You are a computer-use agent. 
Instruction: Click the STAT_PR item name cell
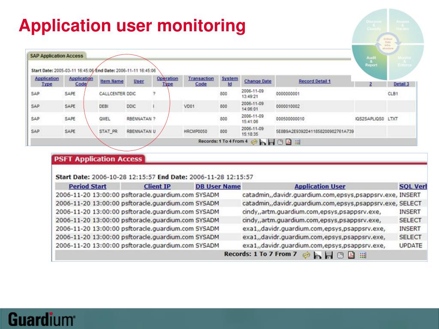[x=108, y=132]
